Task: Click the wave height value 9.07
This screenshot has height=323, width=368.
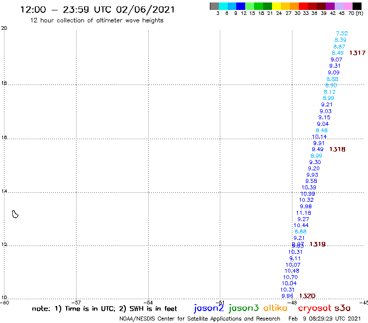Action: tap(336, 60)
